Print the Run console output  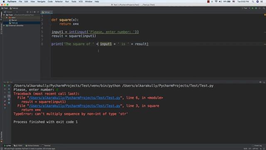9,100
